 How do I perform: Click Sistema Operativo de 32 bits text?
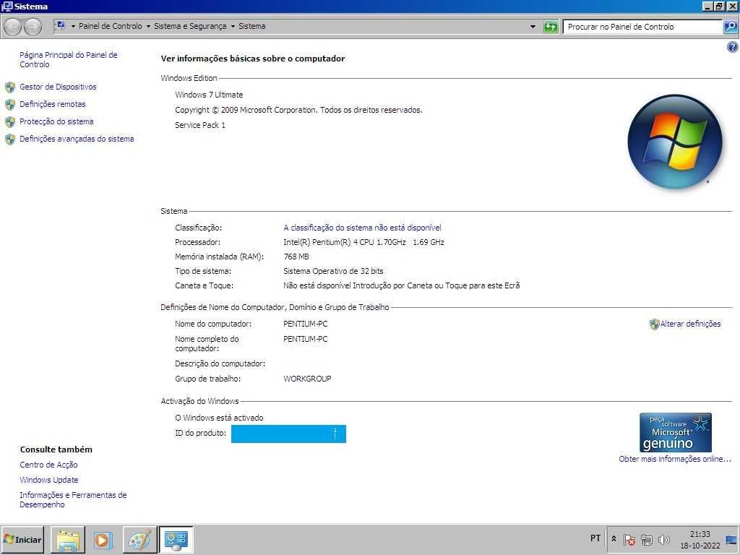click(x=333, y=272)
